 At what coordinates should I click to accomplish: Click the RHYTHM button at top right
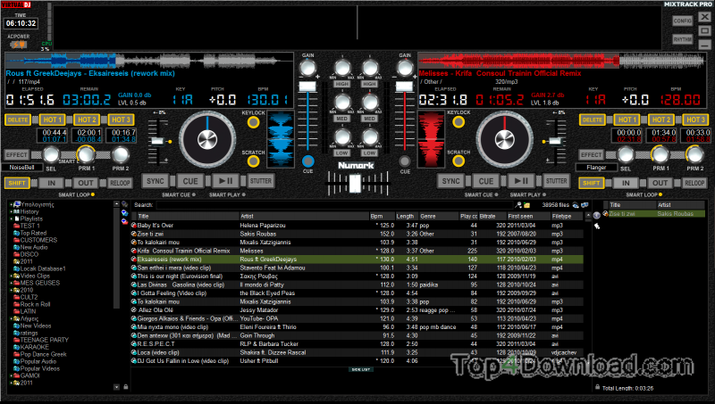[x=682, y=39]
